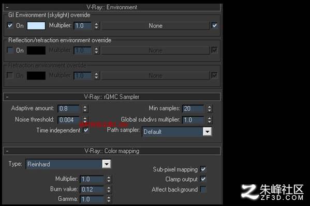
Task: Toggle GI Environment map enable checkbox
Action: tap(214, 25)
